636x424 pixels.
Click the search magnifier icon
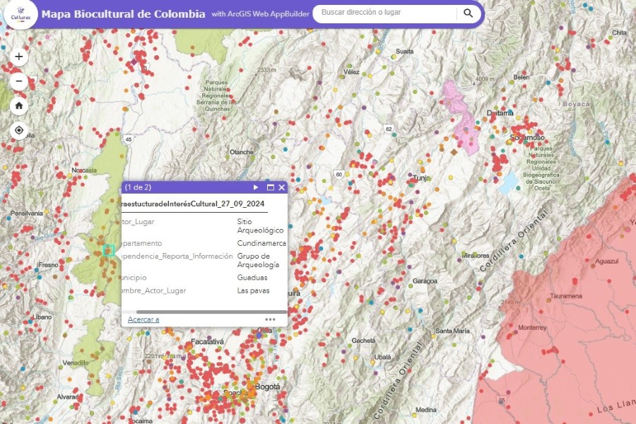tap(468, 13)
